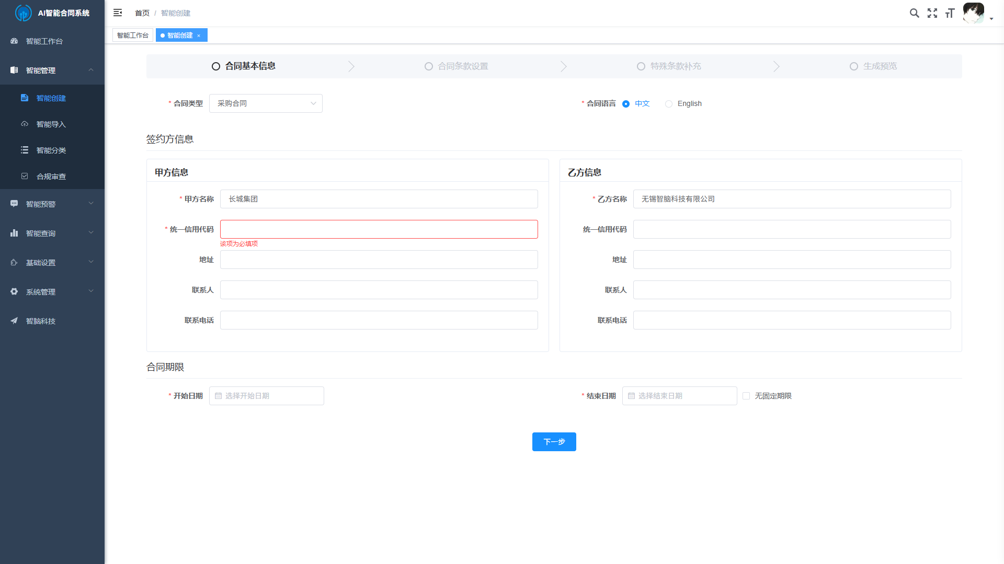The image size is (1004, 564).
Task: Select the 中文 language radio button
Action: 626,104
